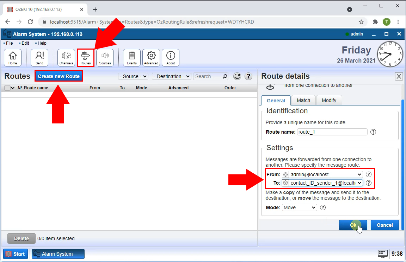Open the Edit menu

click(x=25, y=43)
